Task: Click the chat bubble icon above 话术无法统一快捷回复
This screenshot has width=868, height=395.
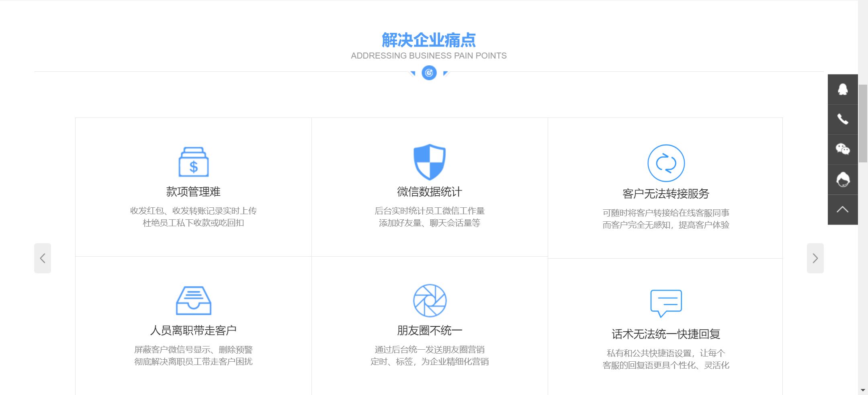Action: click(665, 302)
